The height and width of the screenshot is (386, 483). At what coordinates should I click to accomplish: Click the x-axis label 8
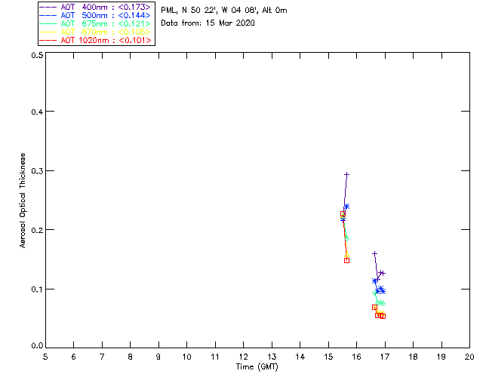[131, 357]
